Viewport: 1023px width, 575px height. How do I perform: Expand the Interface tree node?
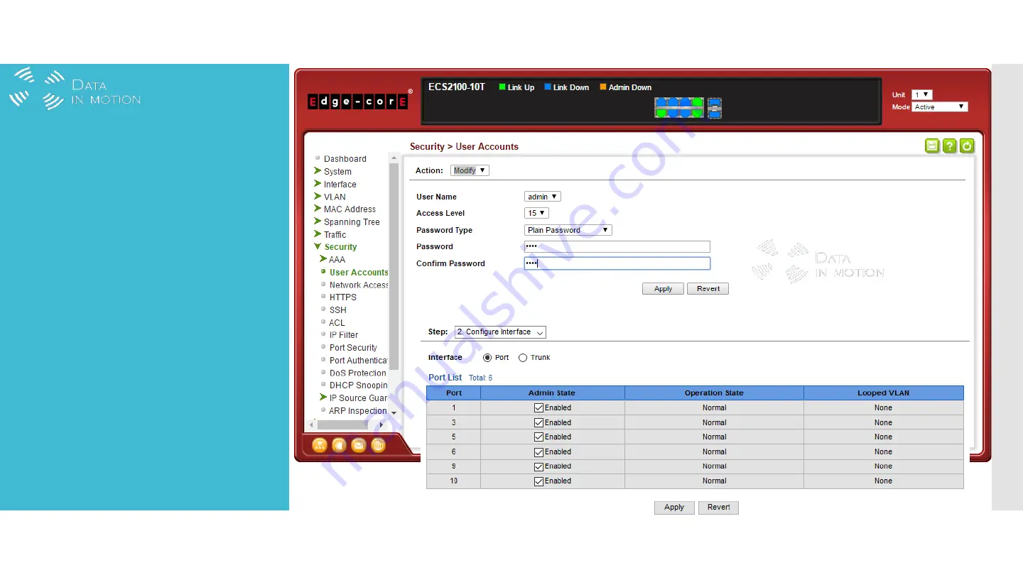click(318, 184)
